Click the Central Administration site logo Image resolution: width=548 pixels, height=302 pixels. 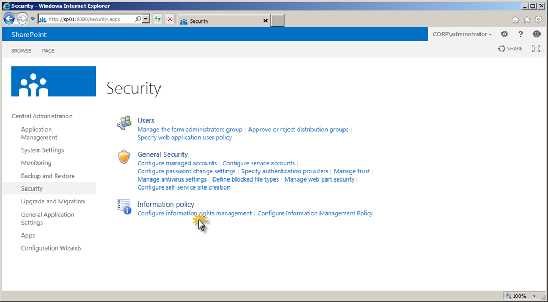click(x=54, y=81)
